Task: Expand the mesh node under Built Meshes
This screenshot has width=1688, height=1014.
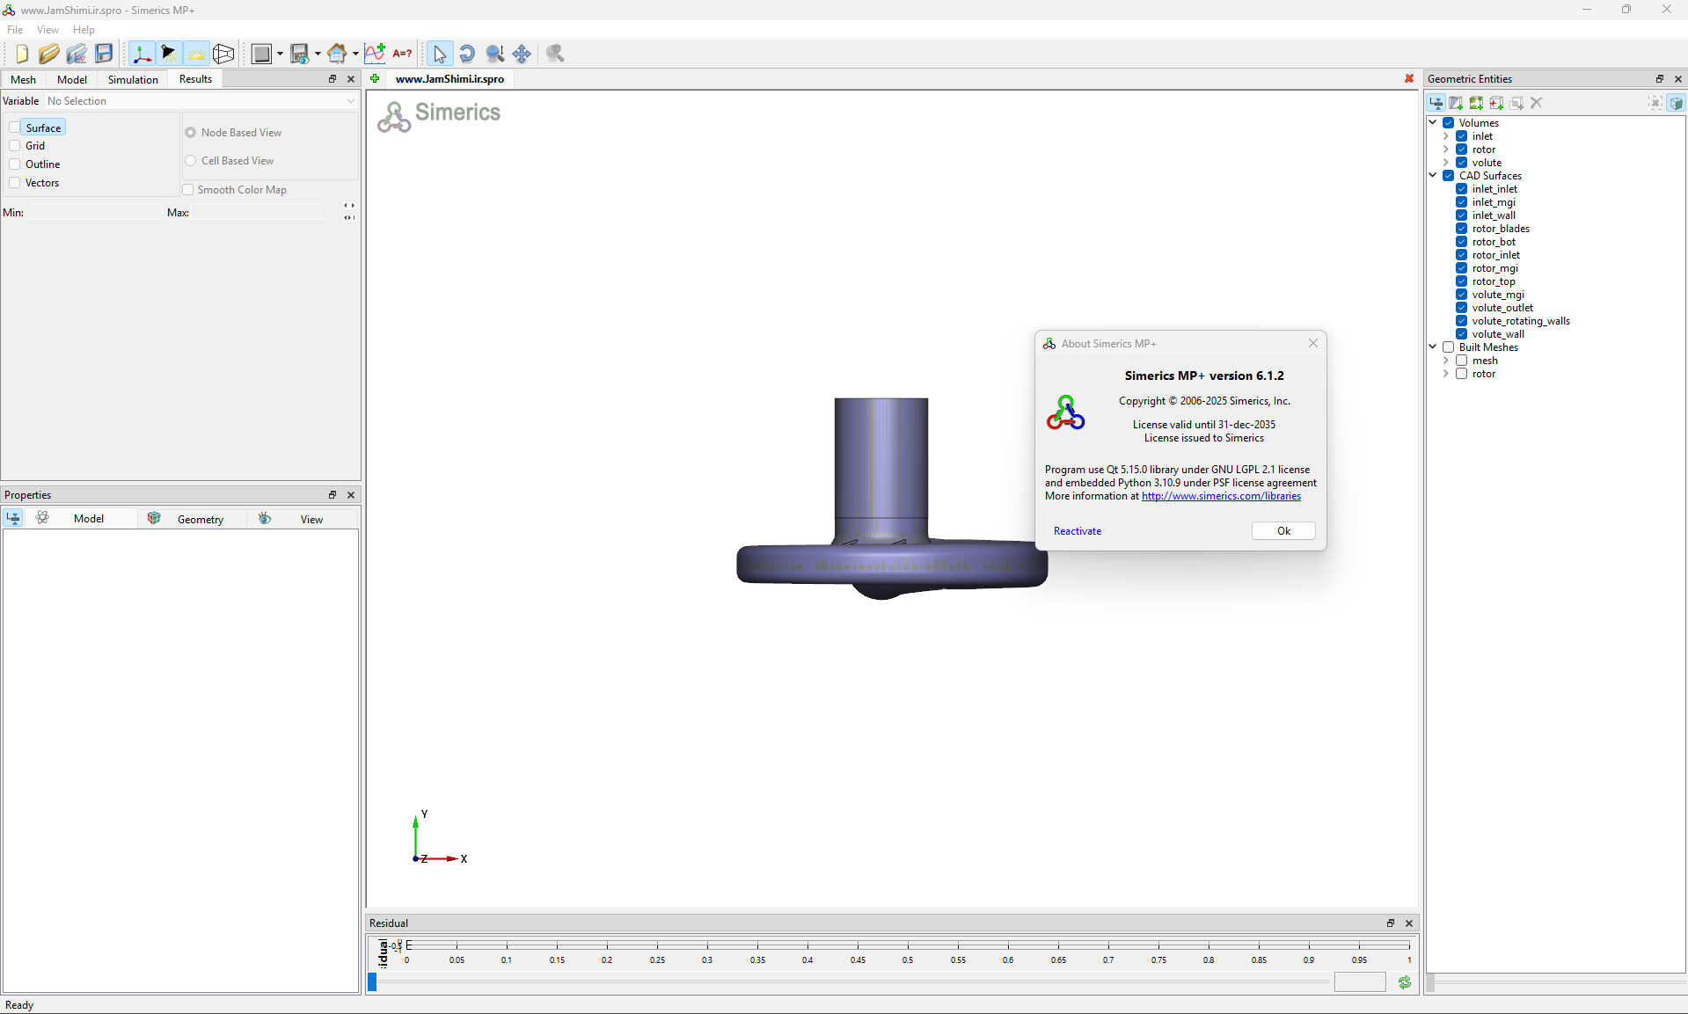Action: [1446, 361]
